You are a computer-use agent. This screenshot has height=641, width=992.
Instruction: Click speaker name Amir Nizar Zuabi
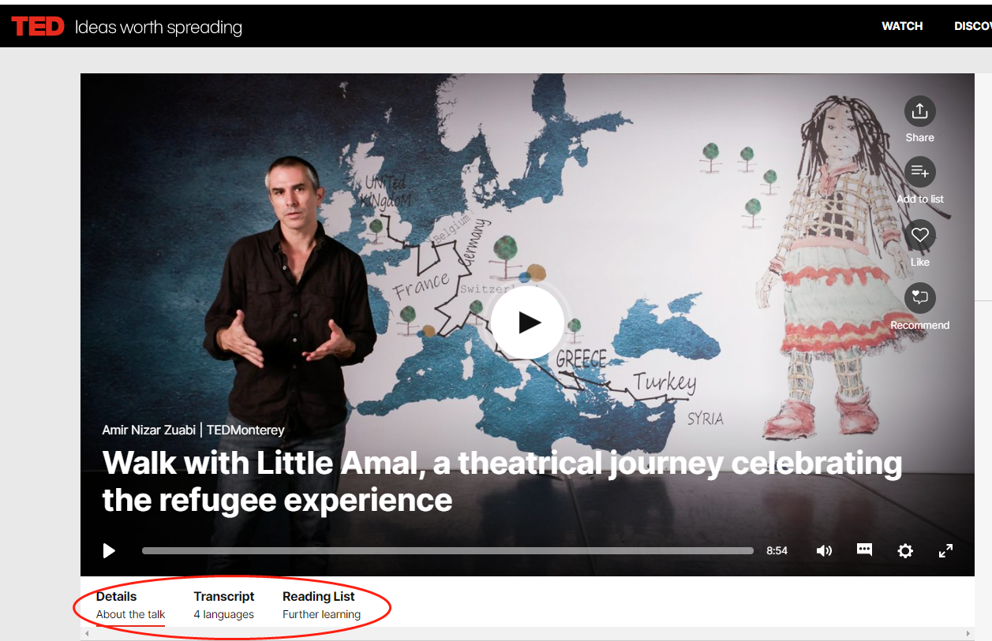tap(149, 430)
